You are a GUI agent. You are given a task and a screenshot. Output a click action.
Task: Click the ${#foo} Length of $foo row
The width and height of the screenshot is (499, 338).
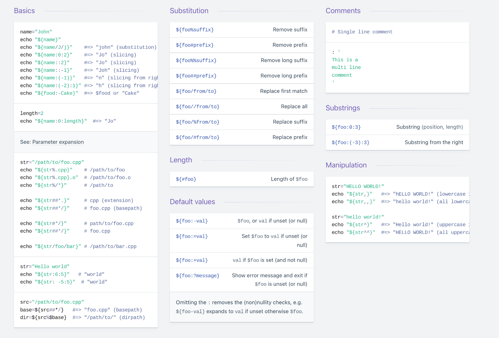coord(241,179)
